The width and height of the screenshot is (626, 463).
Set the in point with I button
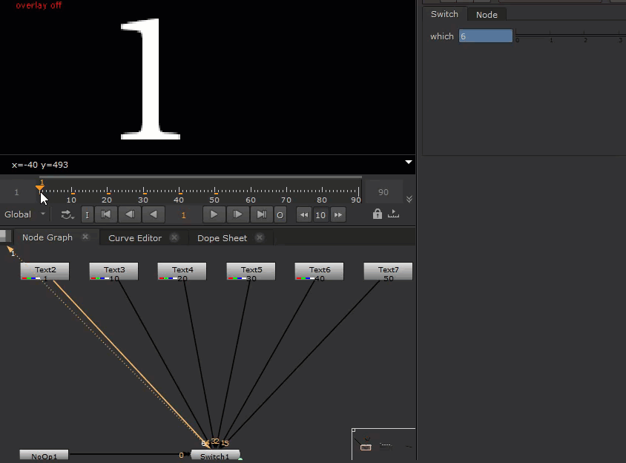pos(87,215)
